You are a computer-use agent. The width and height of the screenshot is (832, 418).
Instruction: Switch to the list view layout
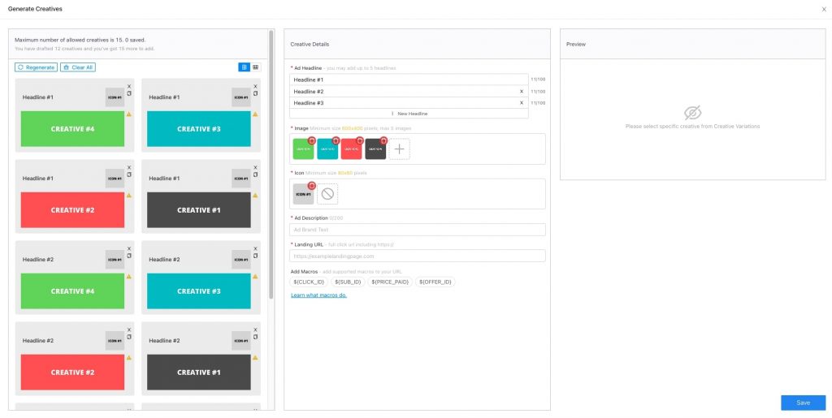tap(244, 67)
